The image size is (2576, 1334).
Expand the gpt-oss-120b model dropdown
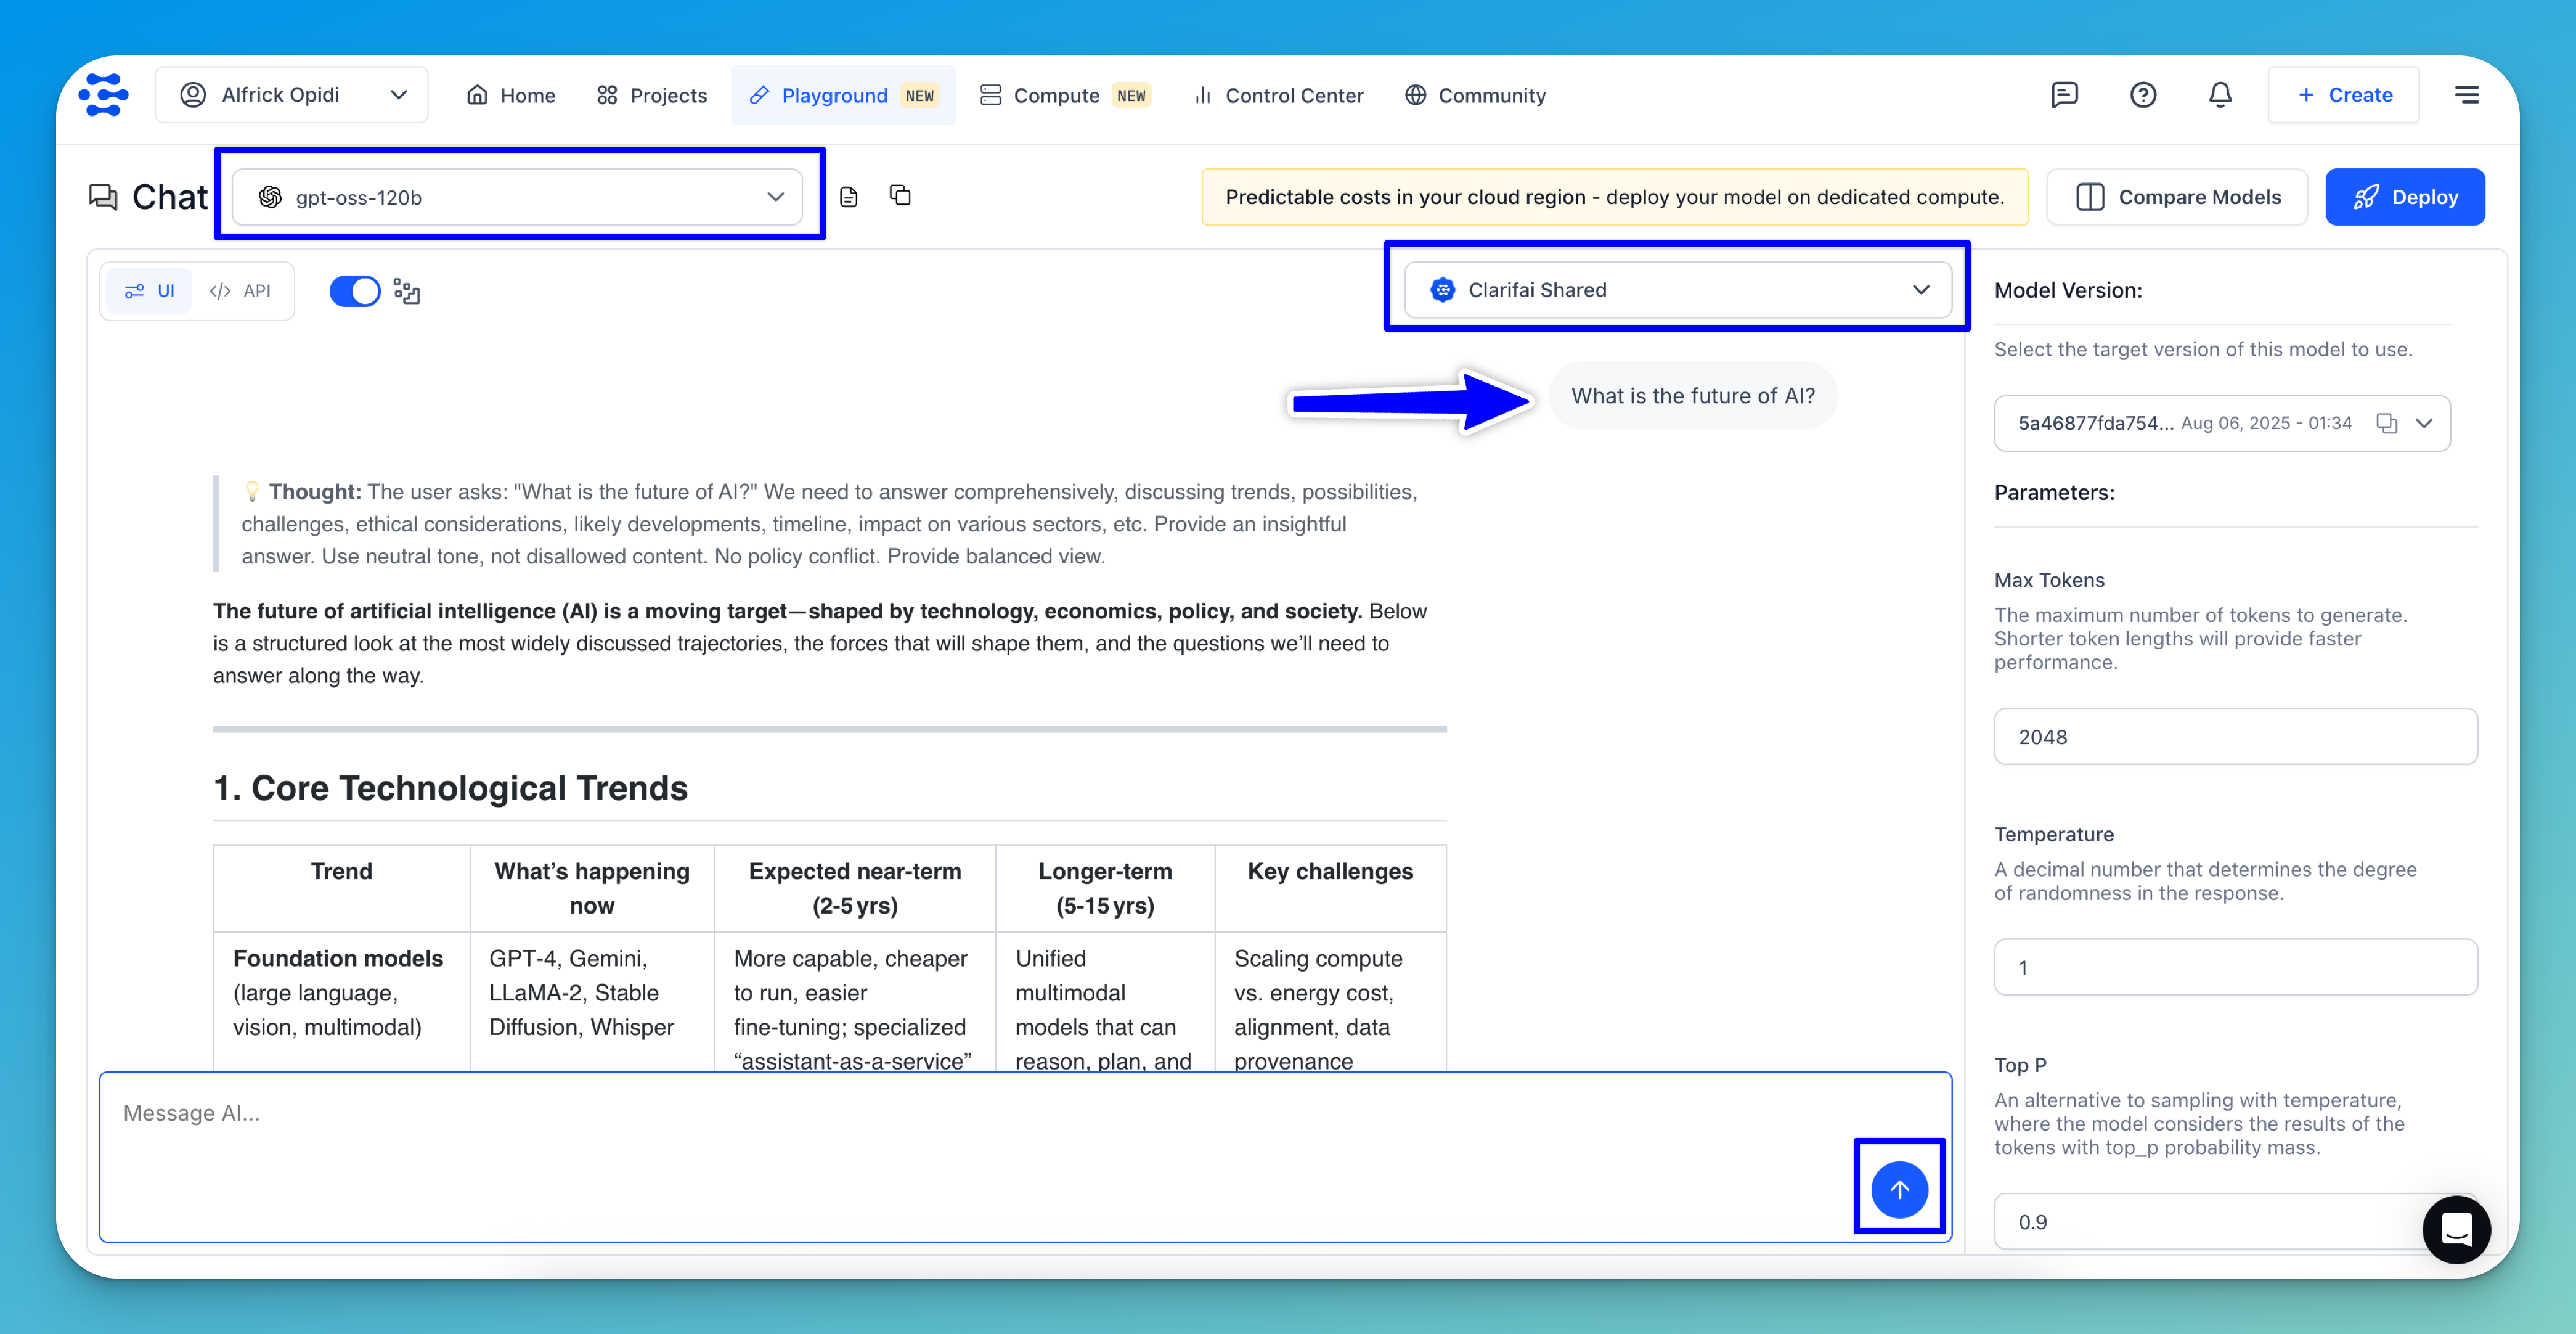coord(517,197)
